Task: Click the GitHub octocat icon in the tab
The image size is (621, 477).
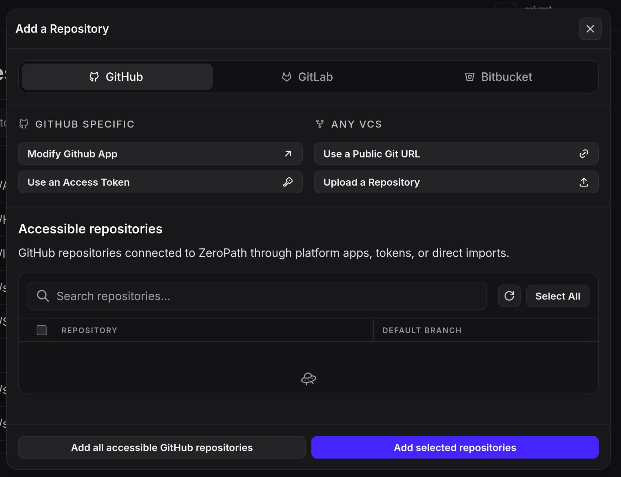Action: (x=94, y=77)
